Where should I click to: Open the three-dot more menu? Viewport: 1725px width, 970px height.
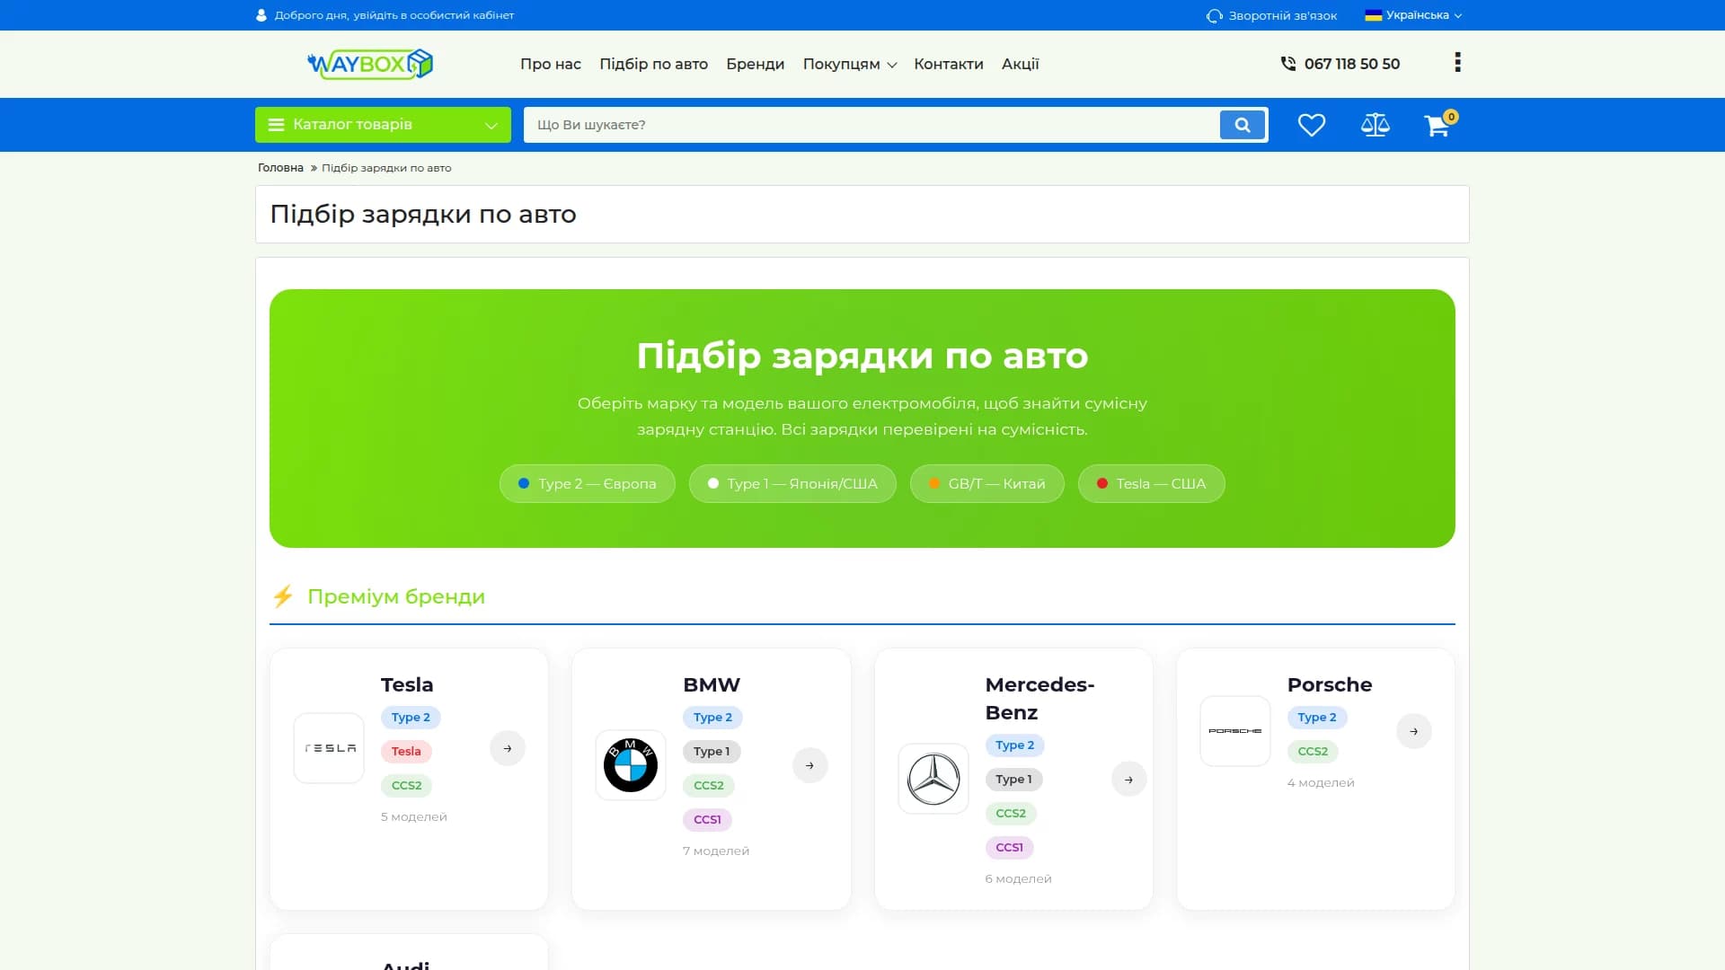(1457, 62)
